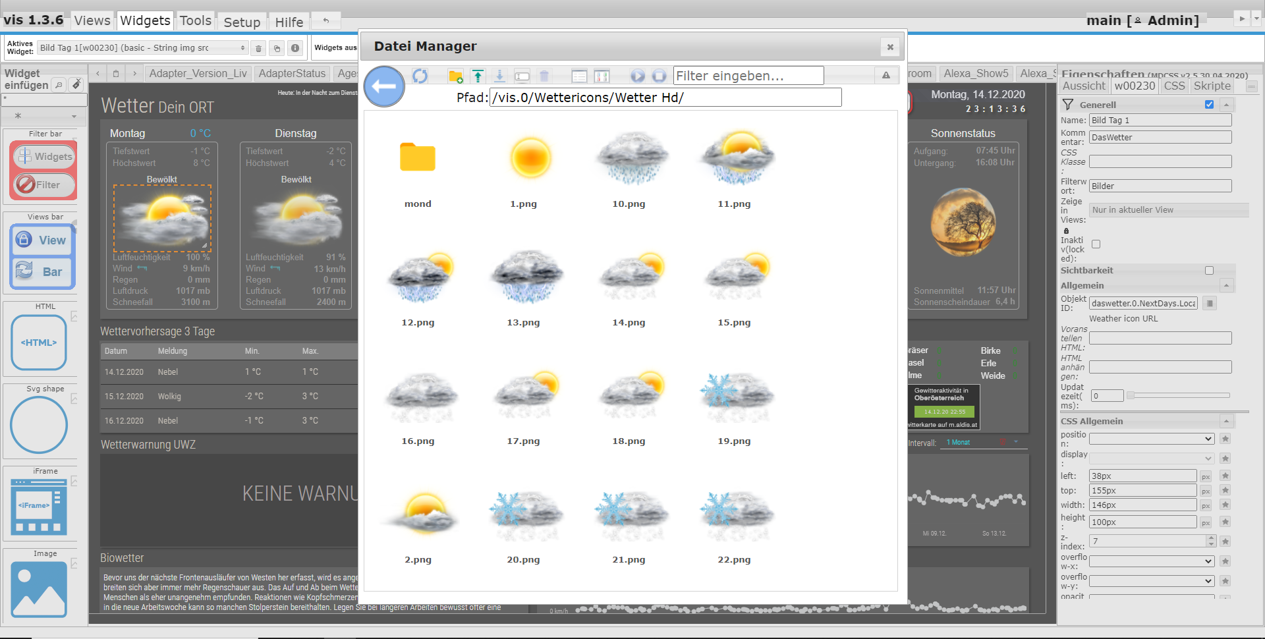Check the Sichtbarkeit checkbox
The height and width of the screenshot is (639, 1265).
click(1209, 271)
